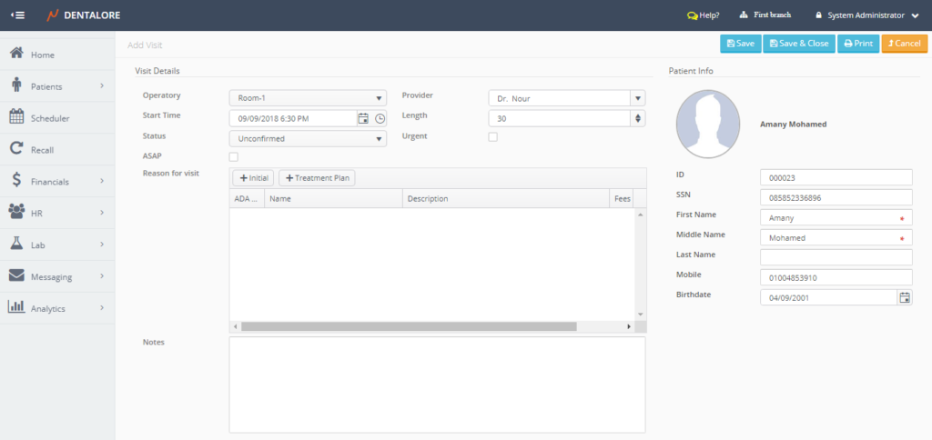Image resolution: width=932 pixels, height=440 pixels.
Task: Click the horizontal scrollbar in reasons grid
Action: click(x=409, y=326)
